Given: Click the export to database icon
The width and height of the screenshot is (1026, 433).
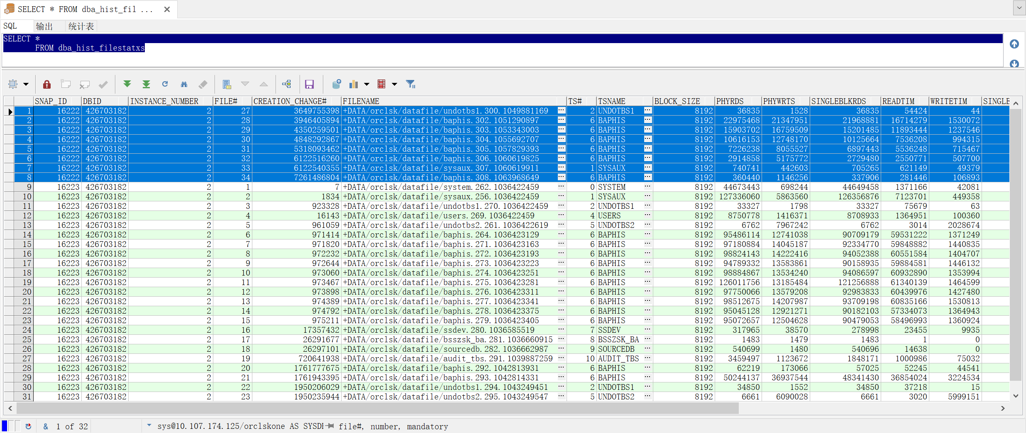Looking at the screenshot, I should click(336, 84).
